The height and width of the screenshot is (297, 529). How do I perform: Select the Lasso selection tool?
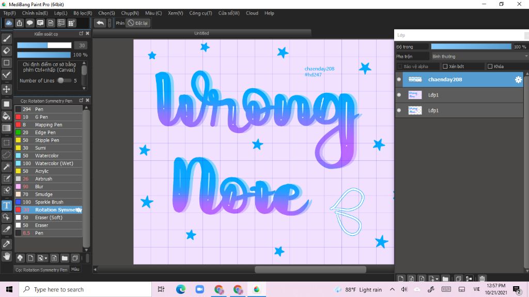(x=7, y=155)
